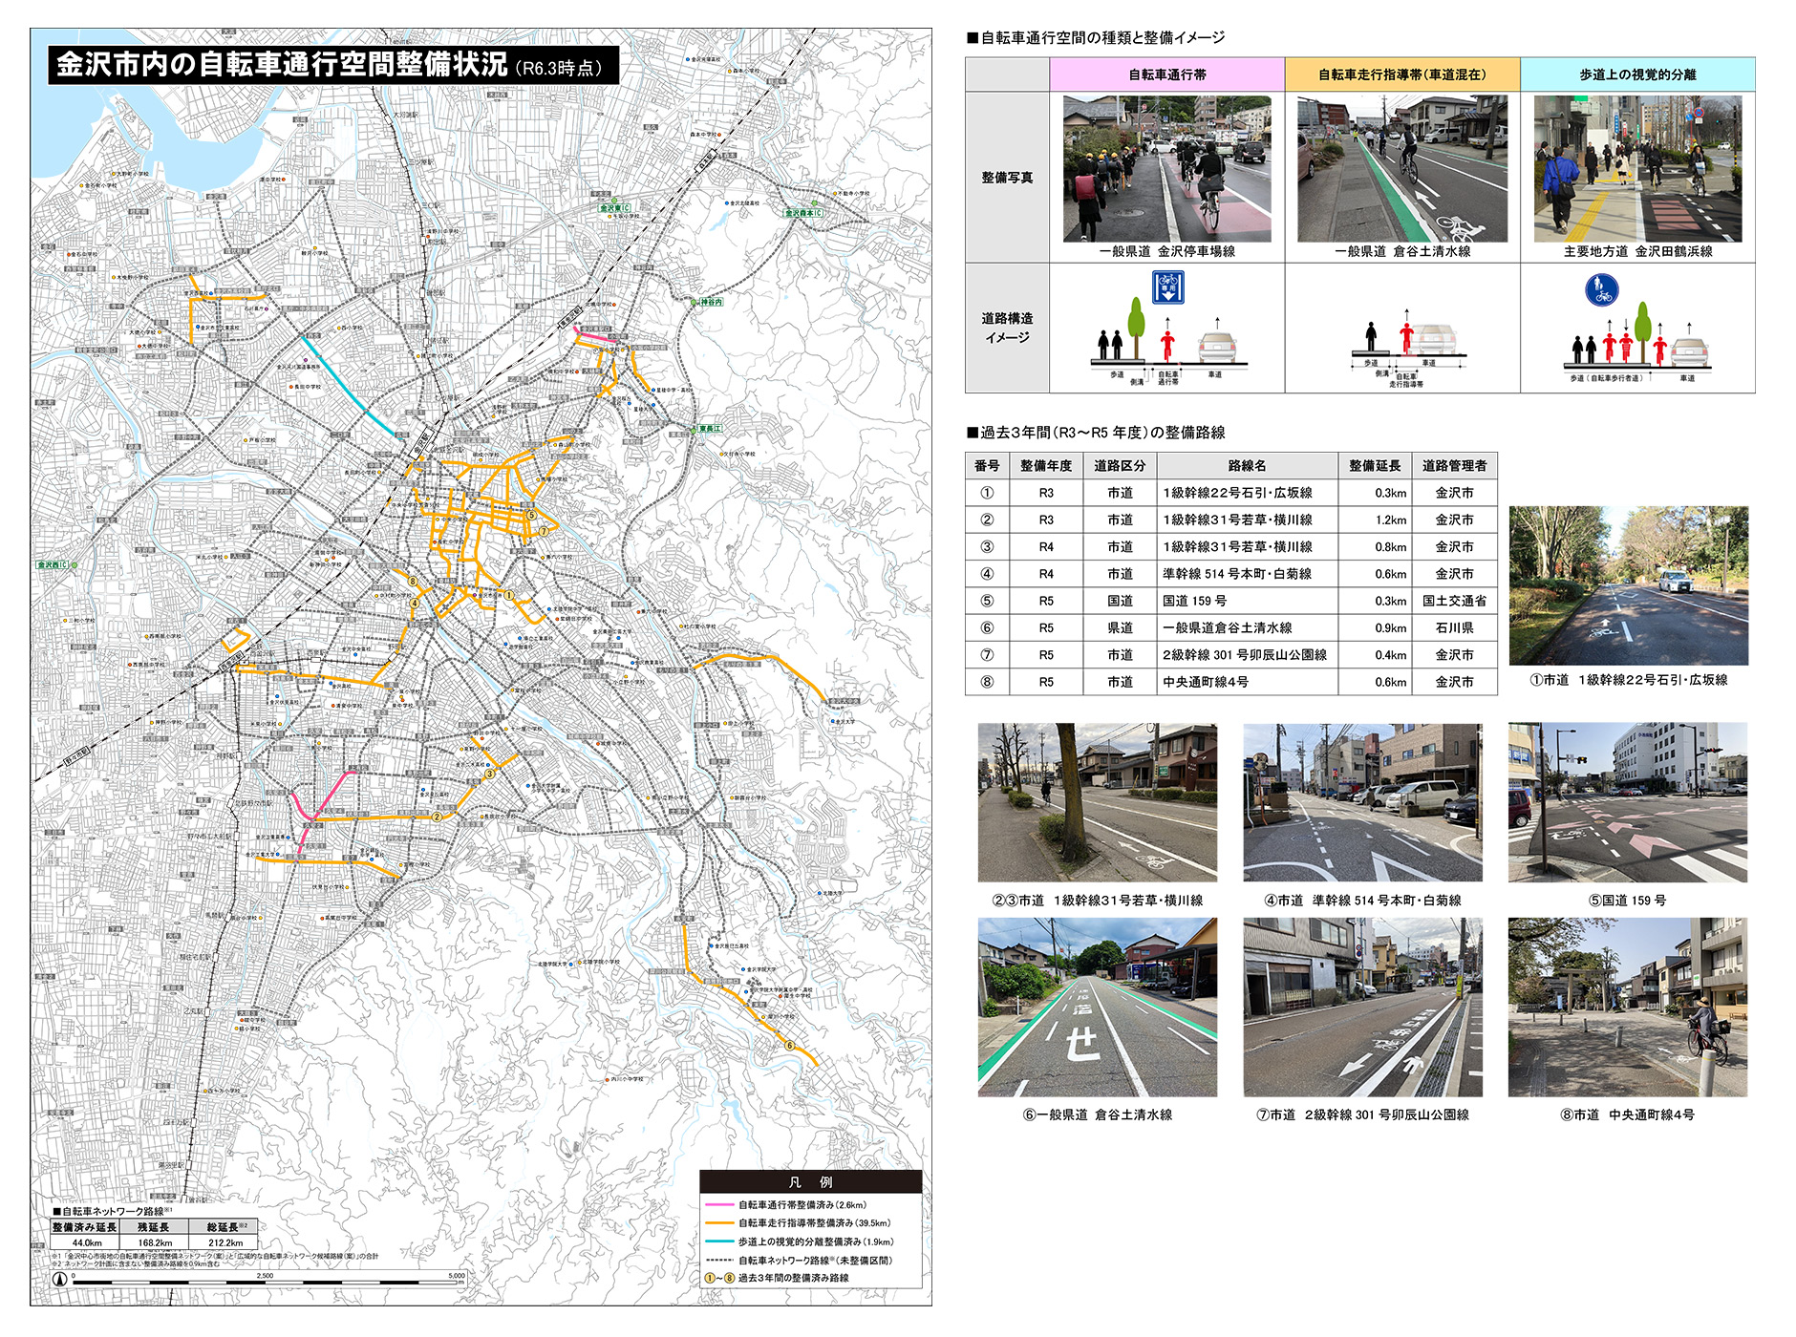The image size is (1796, 1337).
Task: Select map marker ⑧ on the map
Action: point(413,581)
